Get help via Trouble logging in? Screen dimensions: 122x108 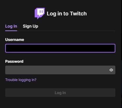point(21,80)
